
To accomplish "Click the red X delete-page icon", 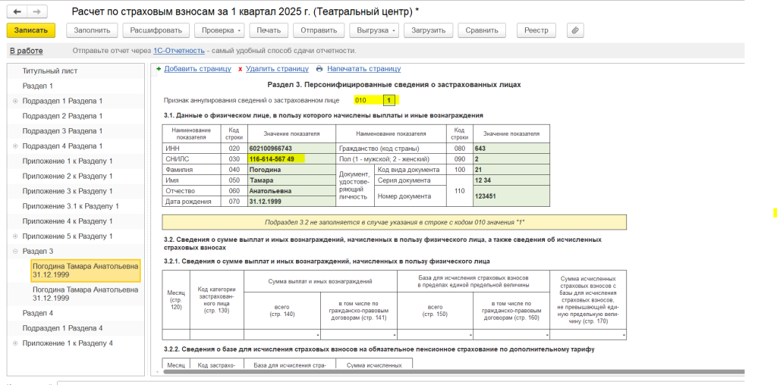I will pos(240,68).
